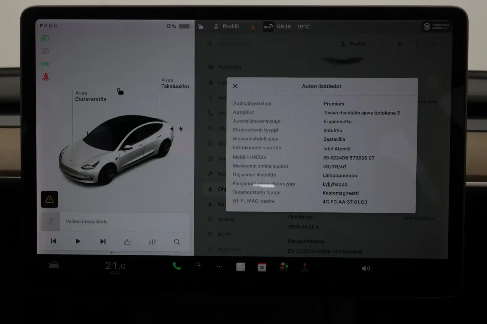The image size is (487, 324).
Task: Toggle the thumbs-up like in media player
Action: tap(127, 241)
